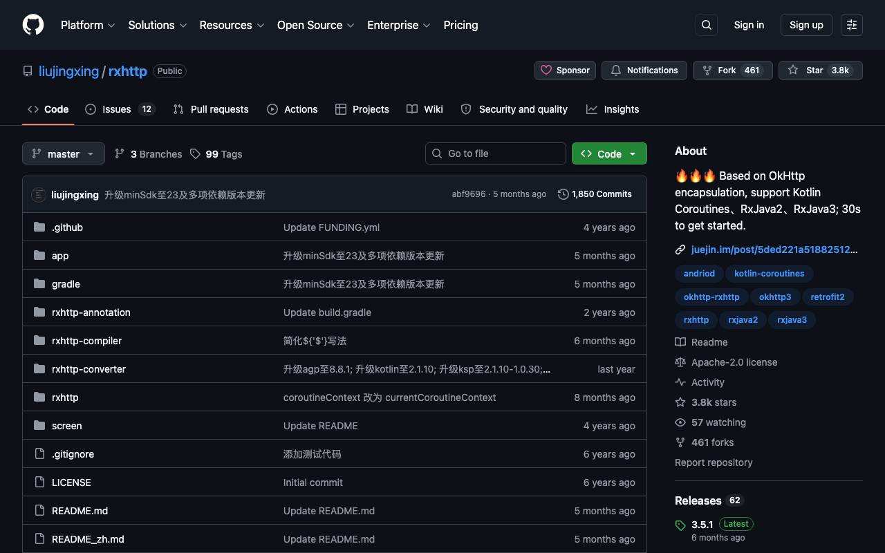Click liujingxing's avatar in the commit bar

(39, 195)
